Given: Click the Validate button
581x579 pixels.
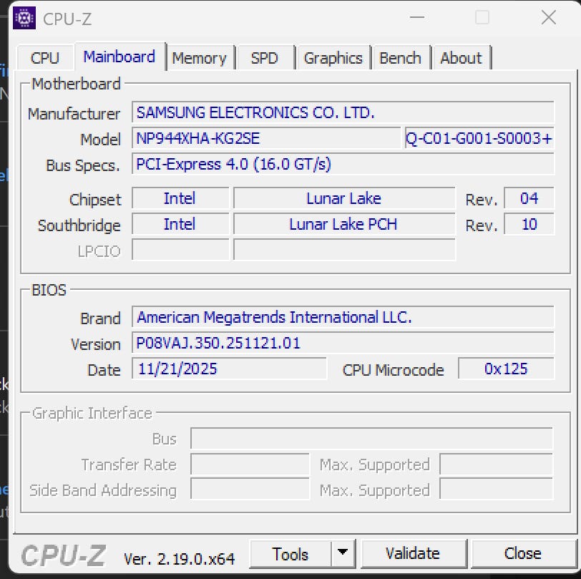Looking at the screenshot, I should click(x=413, y=553).
